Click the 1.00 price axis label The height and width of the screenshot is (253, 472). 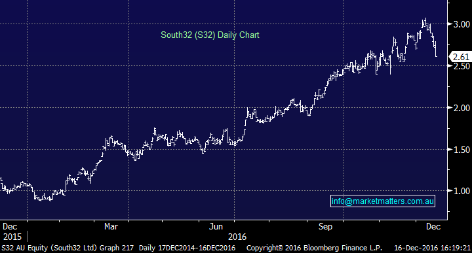pos(462,191)
